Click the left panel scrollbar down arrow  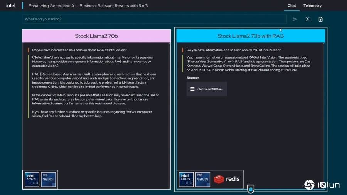click(x=169, y=188)
